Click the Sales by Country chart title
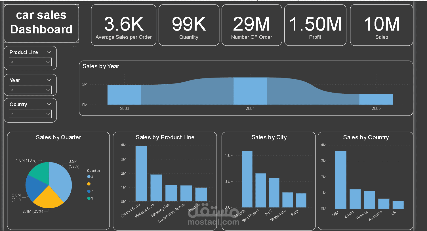 [x=366, y=137]
